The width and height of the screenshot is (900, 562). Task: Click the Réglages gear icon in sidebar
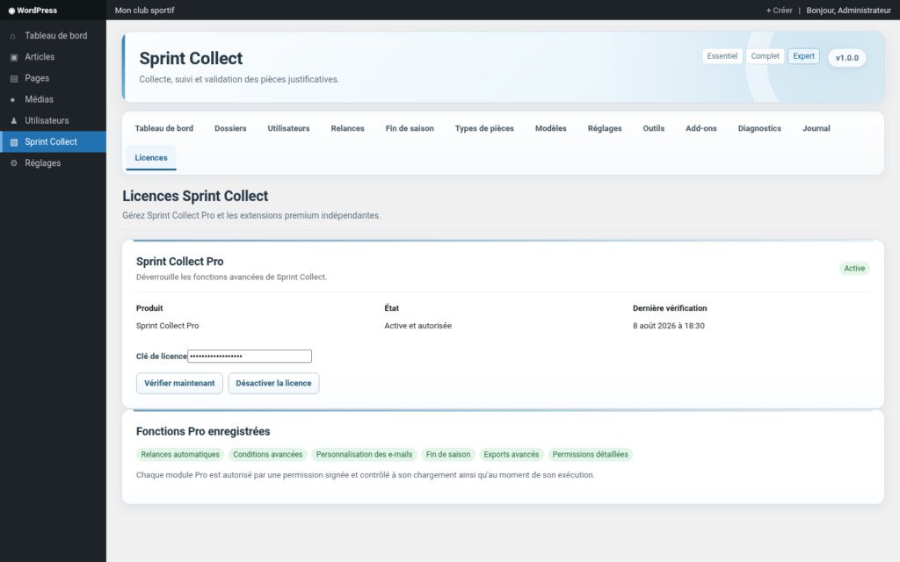coord(14,163)
